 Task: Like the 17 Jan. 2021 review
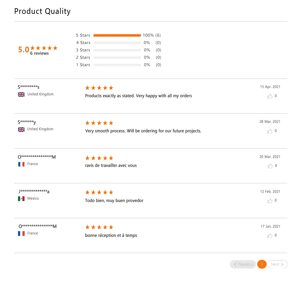tap(270, 236)
